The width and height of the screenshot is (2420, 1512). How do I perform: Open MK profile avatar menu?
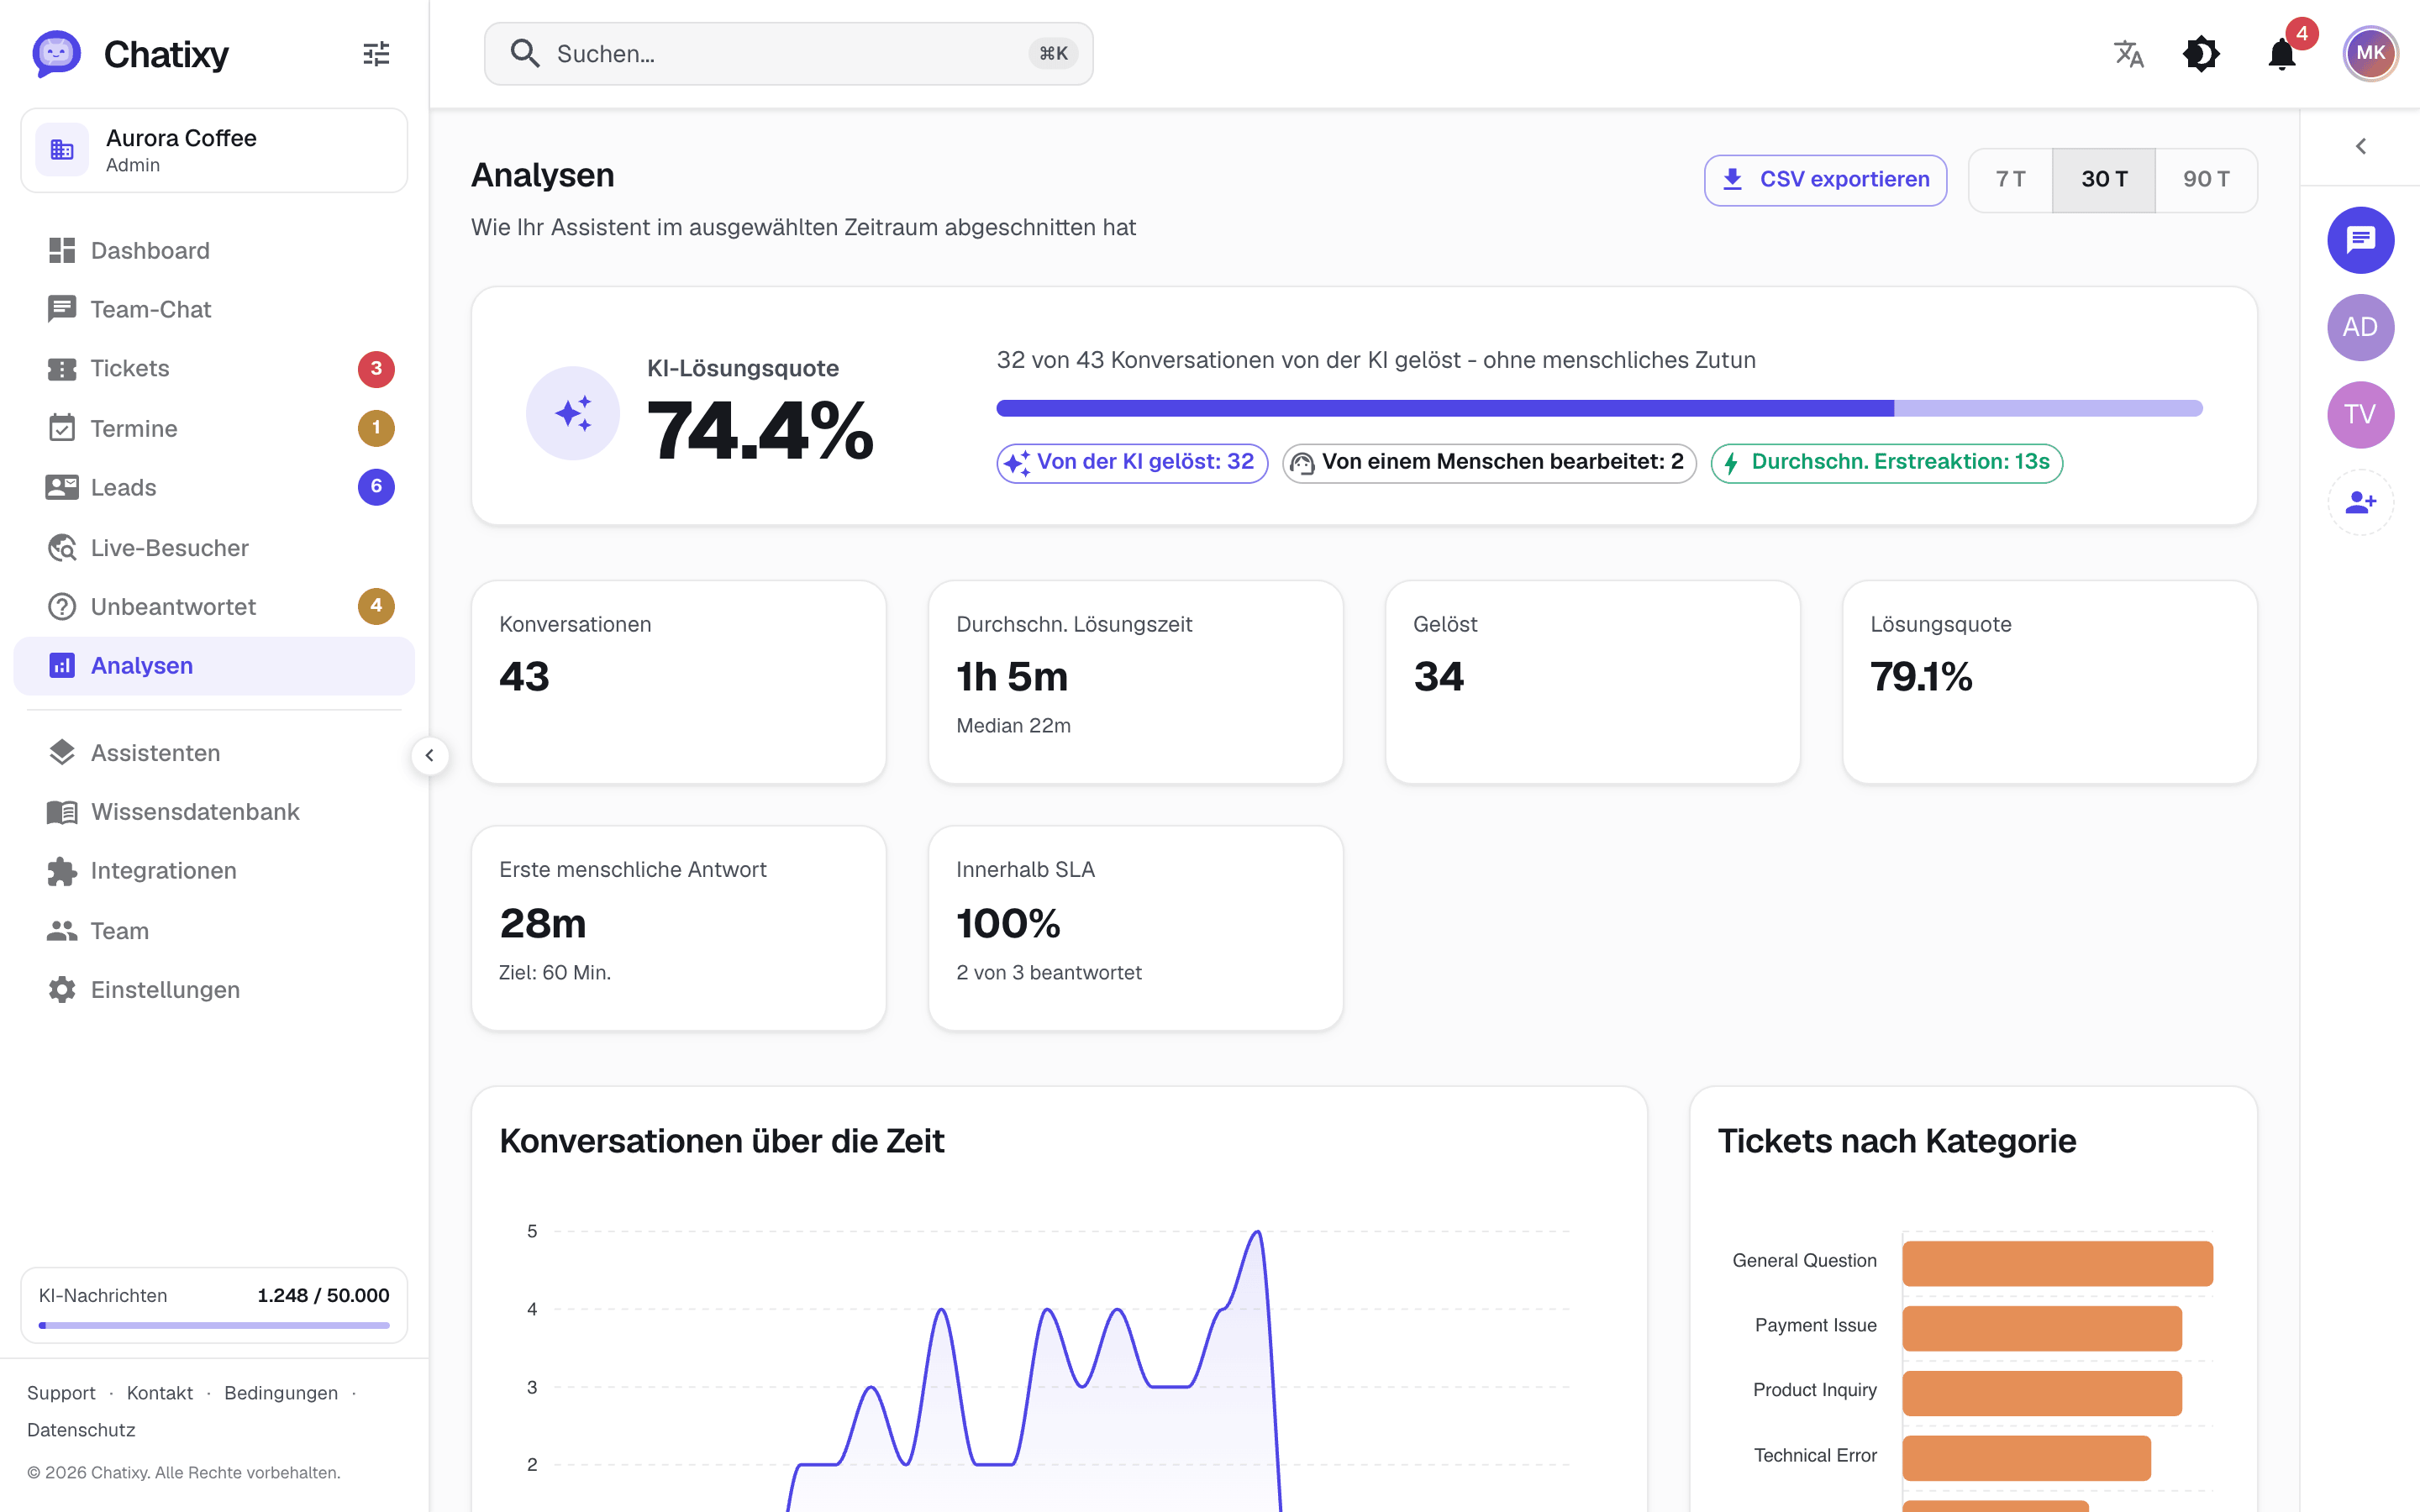(2370, 54)
